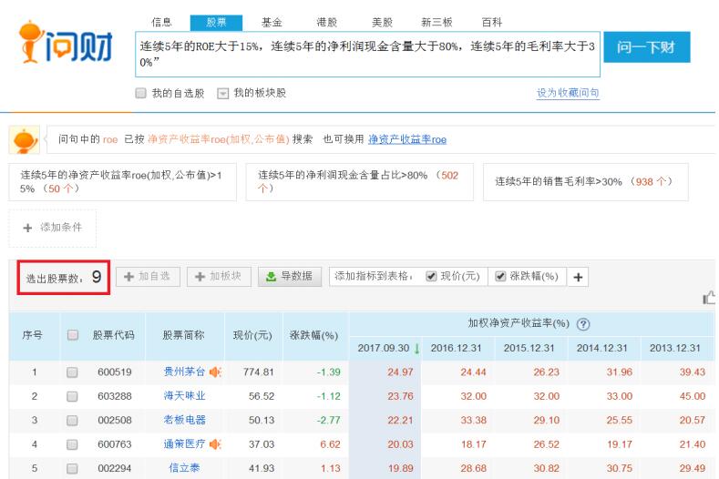
Task: Click 加板块 button
Action: (219, 277)
